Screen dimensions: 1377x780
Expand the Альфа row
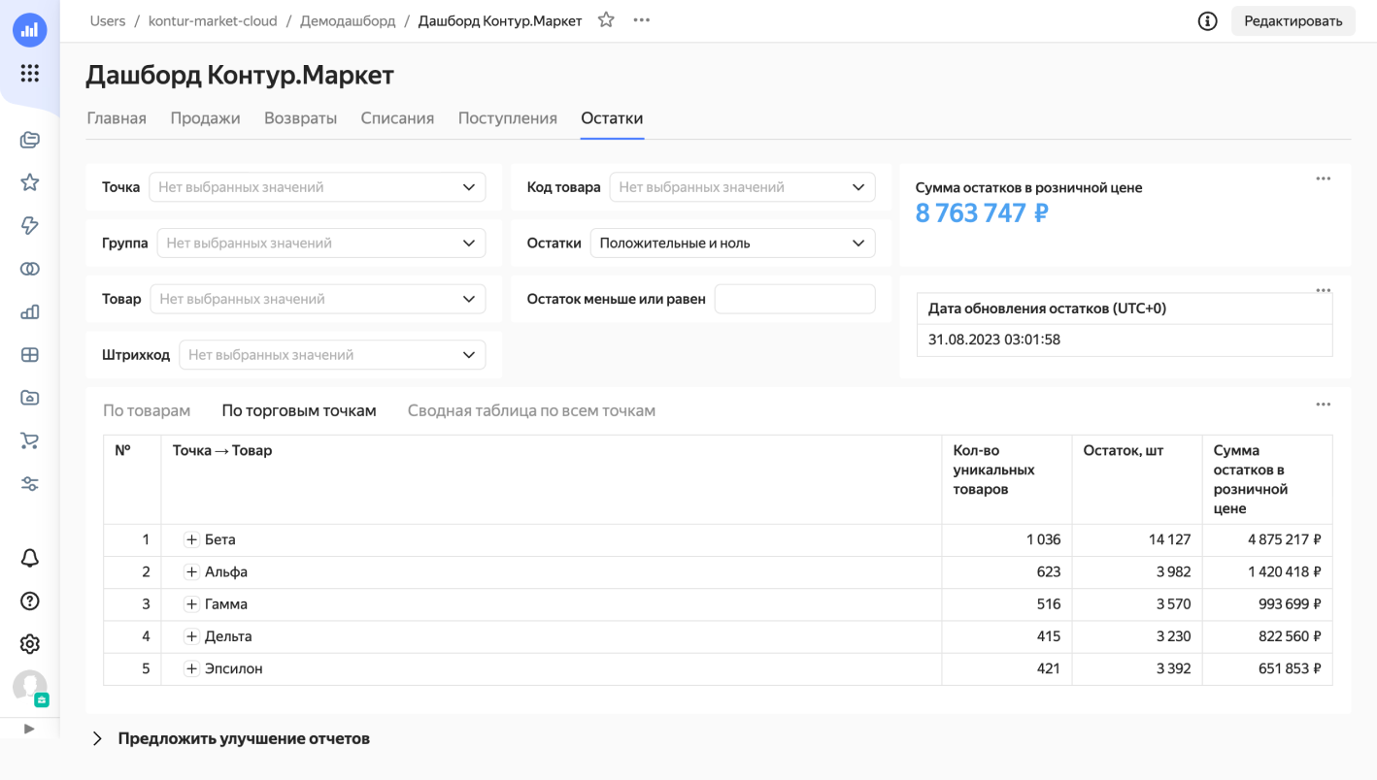tap(191, 572)
